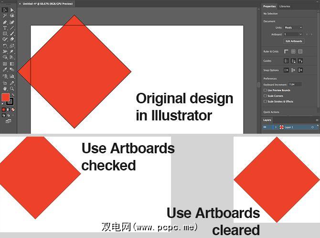Click the Change Screen Mode icon
This screenshot has height=238, width=320.
pos(9,121)
